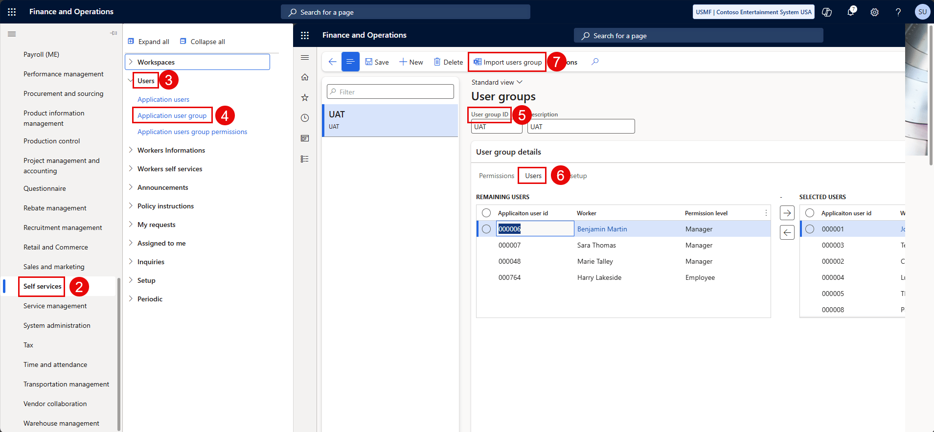Screen dimensions: 934x432
Task: Select the 000001 row radio button
Action: click(x=810, y=229)
